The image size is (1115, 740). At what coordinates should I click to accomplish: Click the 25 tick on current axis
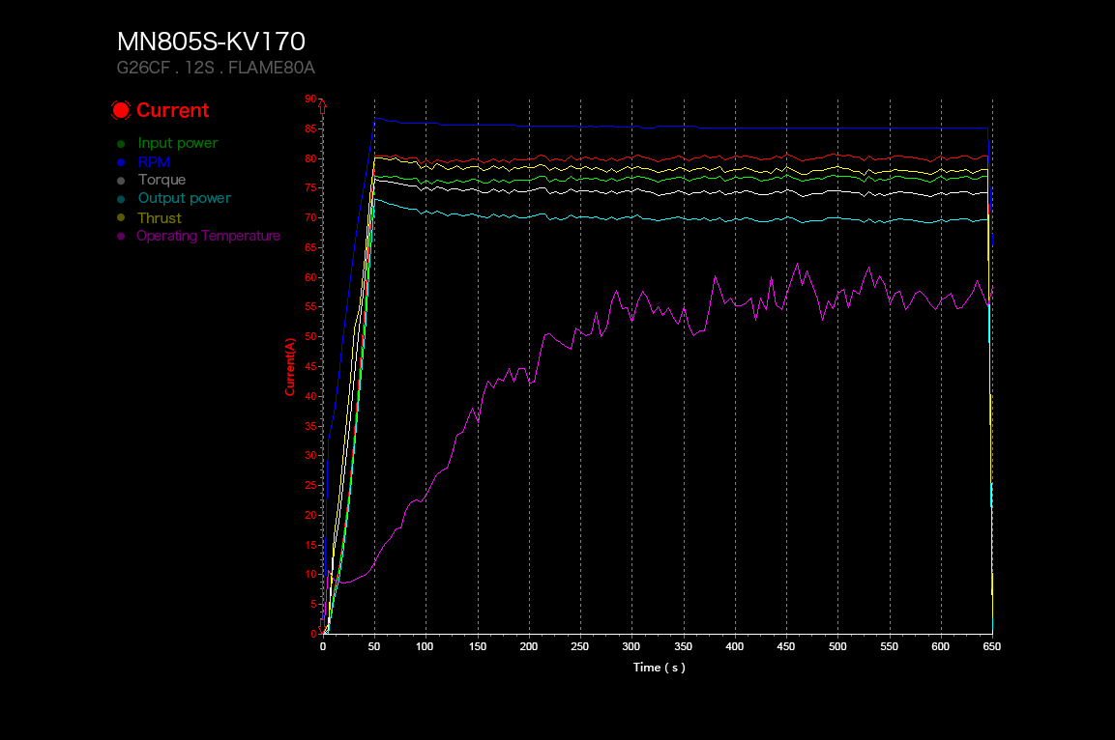310,485
